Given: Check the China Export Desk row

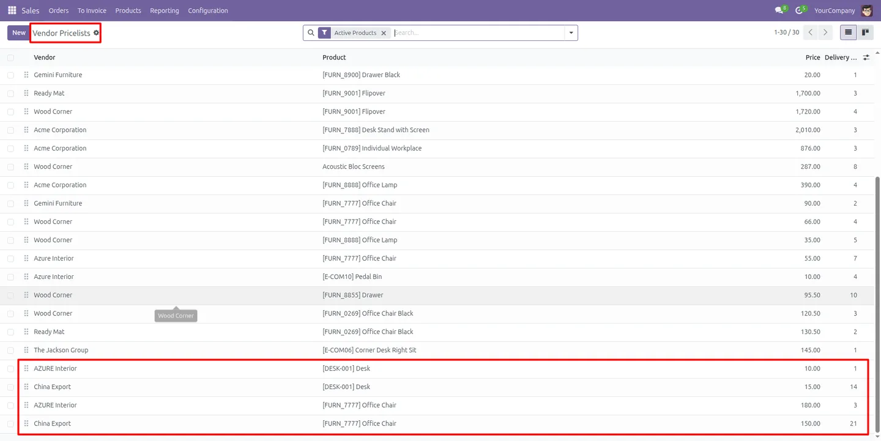Looking at the screenshot, I should coord(10,387).
